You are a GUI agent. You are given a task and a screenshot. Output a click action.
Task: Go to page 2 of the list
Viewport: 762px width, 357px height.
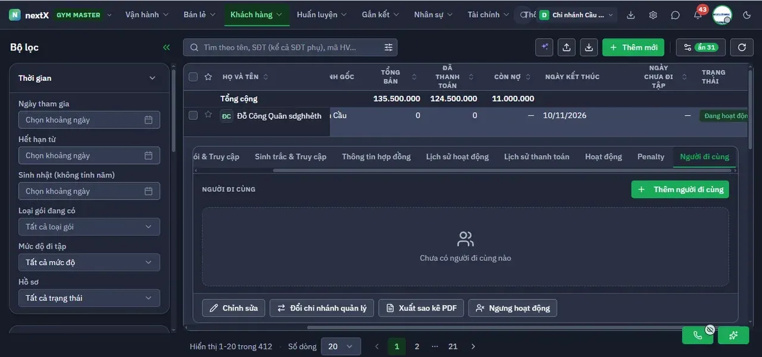tap(417, 346)
